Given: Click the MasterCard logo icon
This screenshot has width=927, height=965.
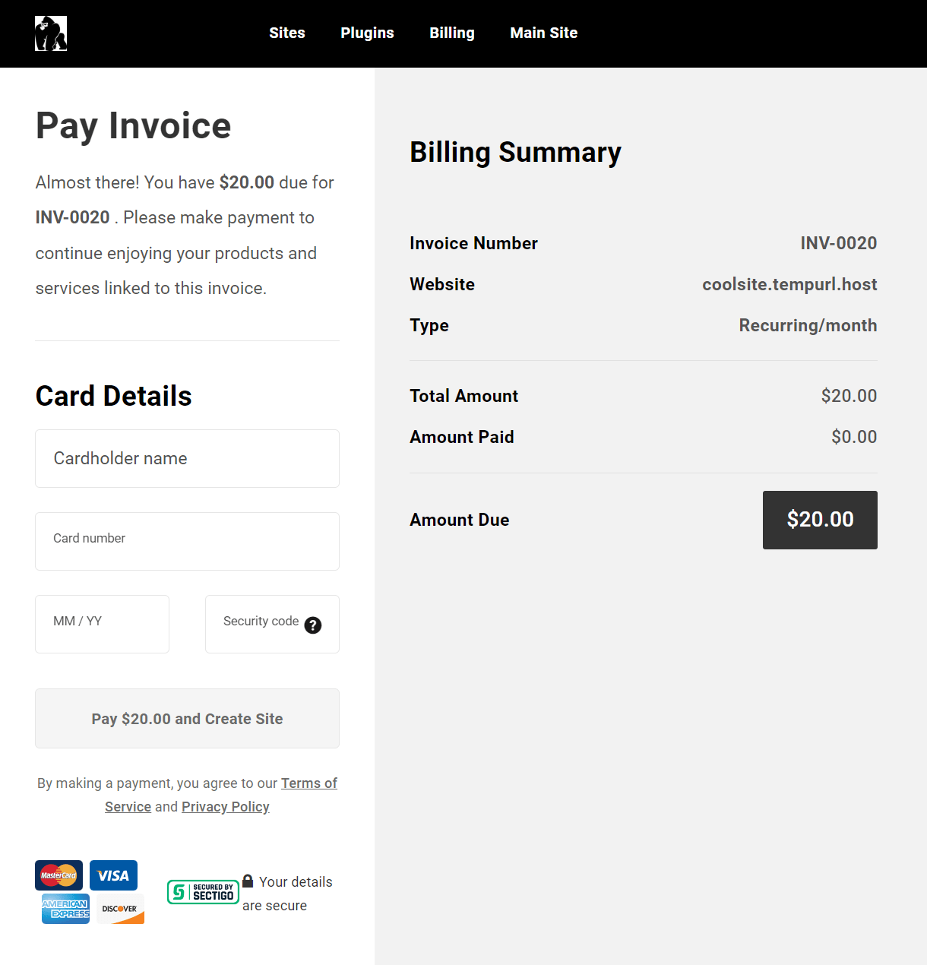Looking at the screenshot, I should point(59,875).
